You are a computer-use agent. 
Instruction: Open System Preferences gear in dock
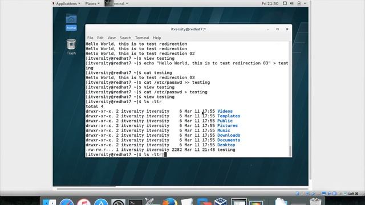(x=118, y=202)
